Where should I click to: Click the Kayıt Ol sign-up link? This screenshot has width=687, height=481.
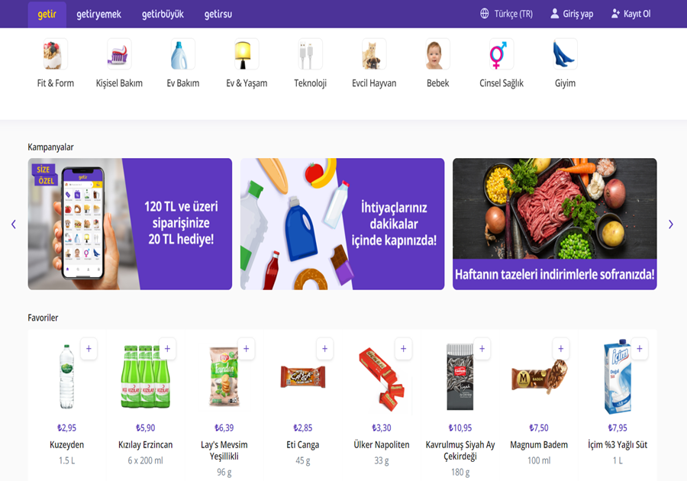coord(631,14)
